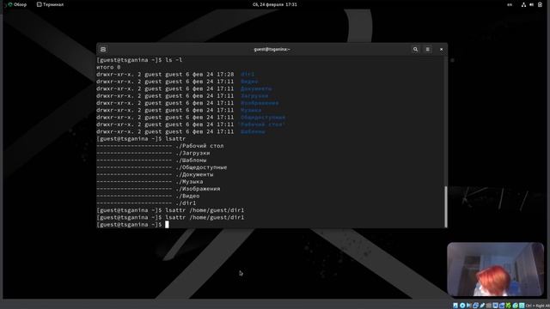Click the new tab icon in terminal header
The width and height of the screenshot is (550, 309).
coord(103,50)
